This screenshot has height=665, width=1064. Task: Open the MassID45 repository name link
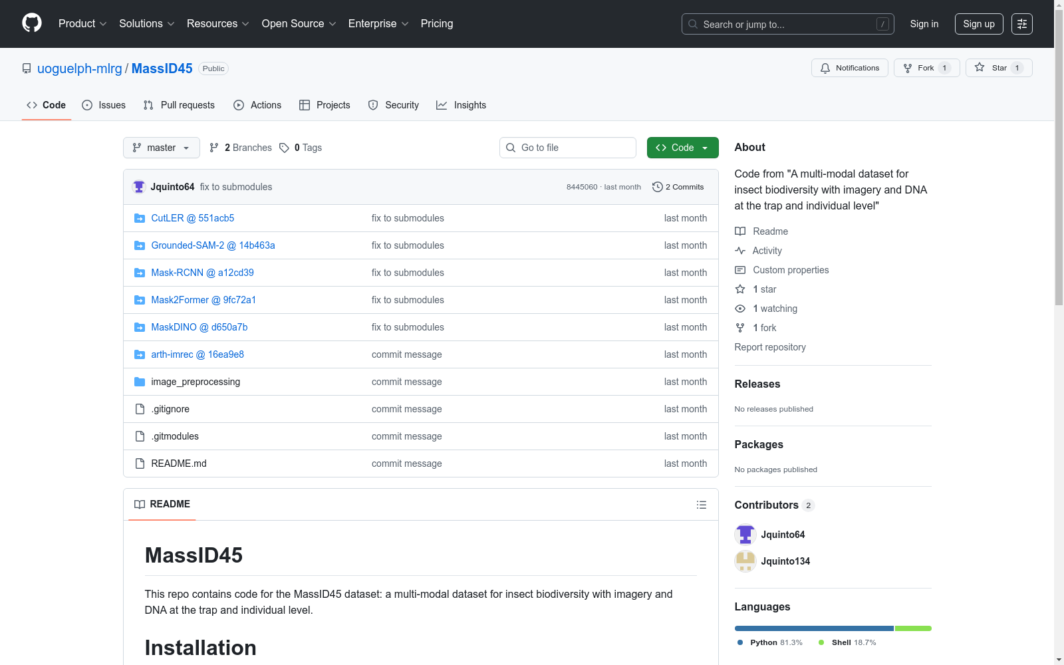point(162,68)
